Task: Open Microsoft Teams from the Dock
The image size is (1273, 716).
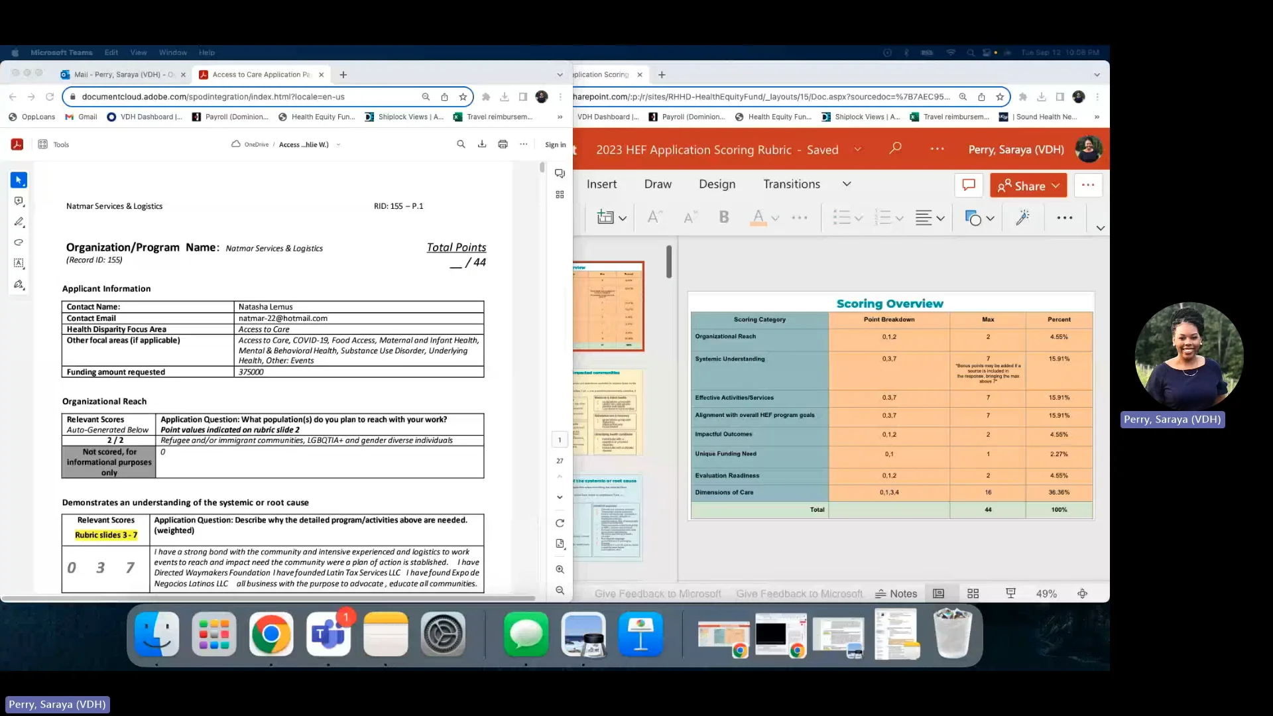Action: pos(328,634)
